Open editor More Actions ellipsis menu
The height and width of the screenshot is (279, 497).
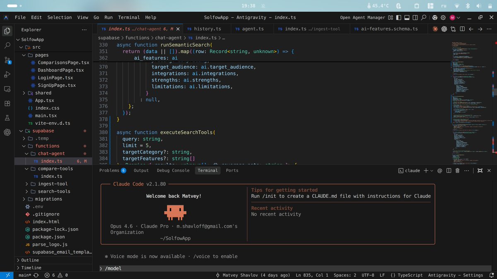pyautogui.click(x=489, y=29)
